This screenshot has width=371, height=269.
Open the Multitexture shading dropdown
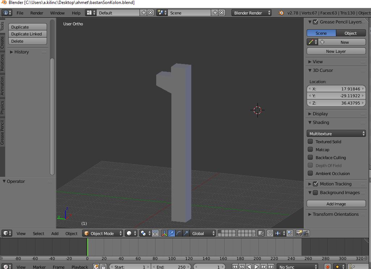click(x=336, y=133)
